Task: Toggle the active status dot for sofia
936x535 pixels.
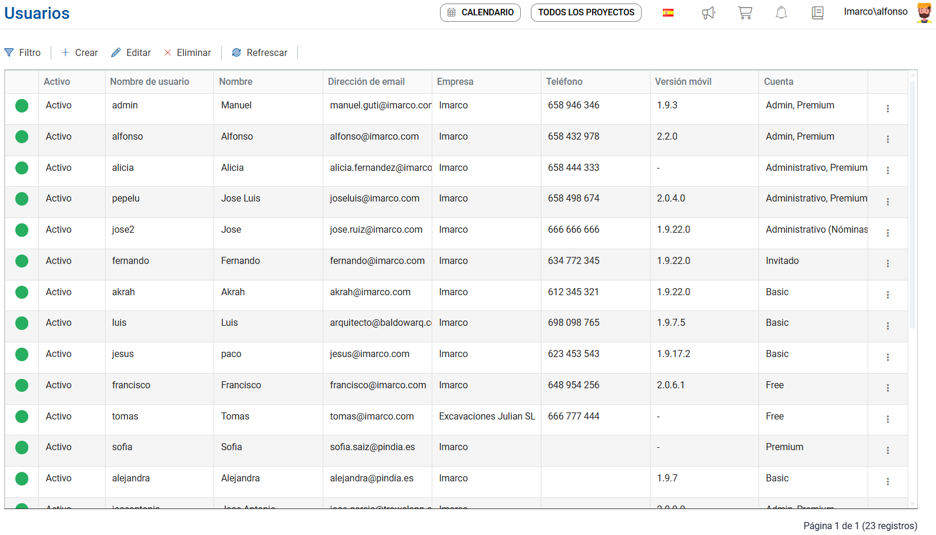Action: coord(22,447)
